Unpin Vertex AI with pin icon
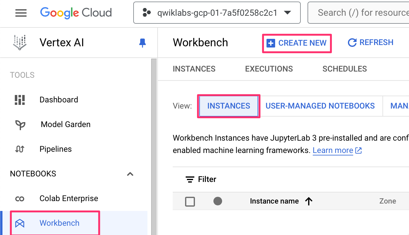Image resolution: width=409 pixels, height=235 pixels. click(x=142, y=43)
